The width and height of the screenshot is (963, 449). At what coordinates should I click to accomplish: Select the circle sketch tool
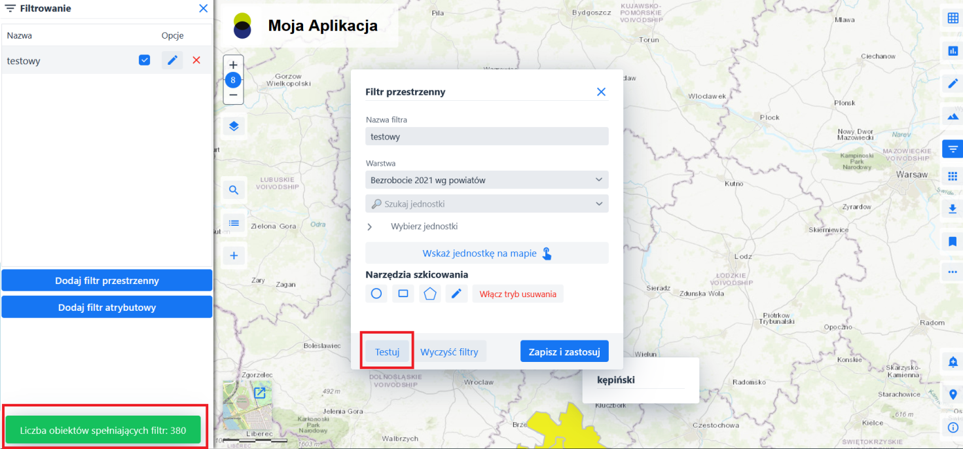[x=376, y=294]
